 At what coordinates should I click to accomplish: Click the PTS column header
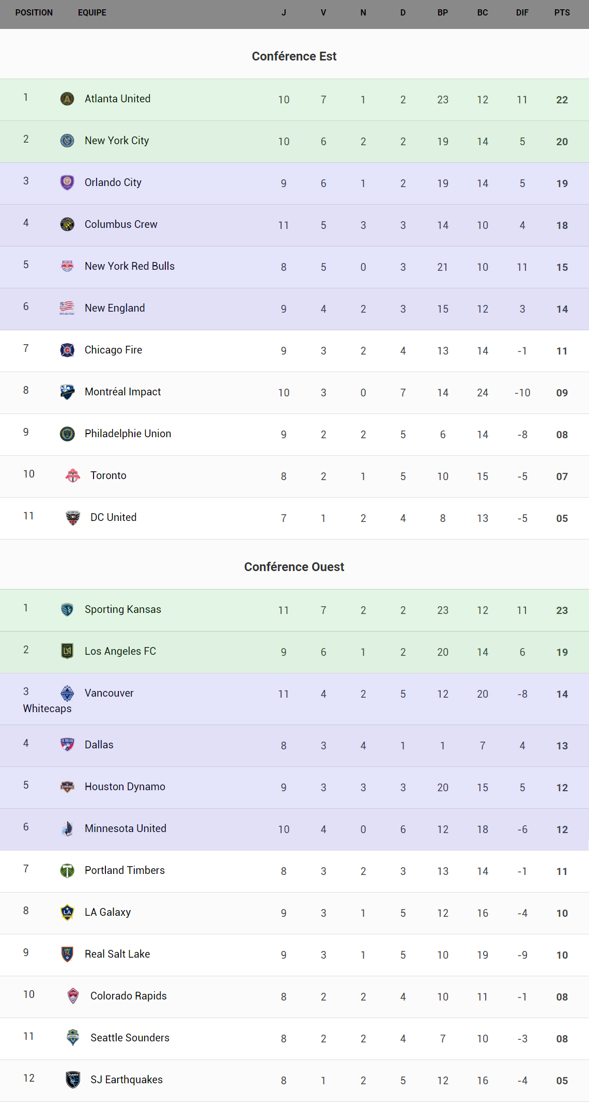[x=562, y=12]
